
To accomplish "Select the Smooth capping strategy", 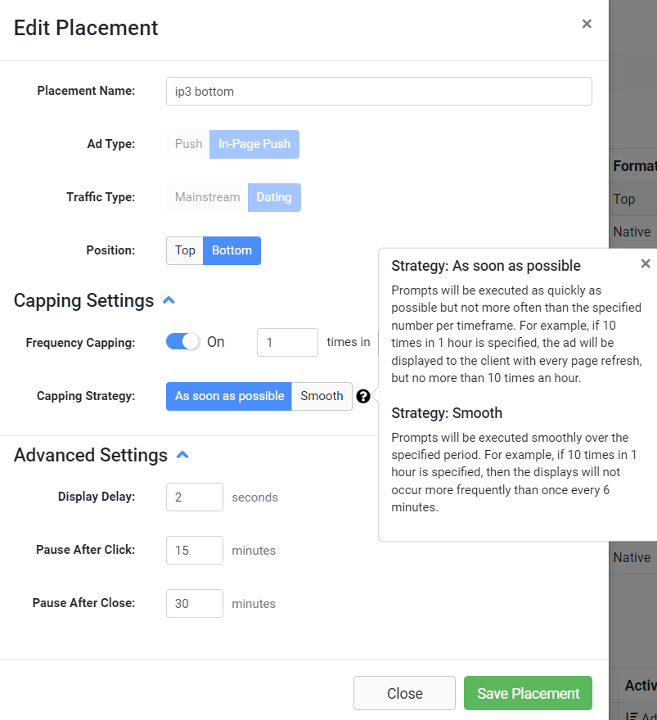I will (x=322, y=396).
